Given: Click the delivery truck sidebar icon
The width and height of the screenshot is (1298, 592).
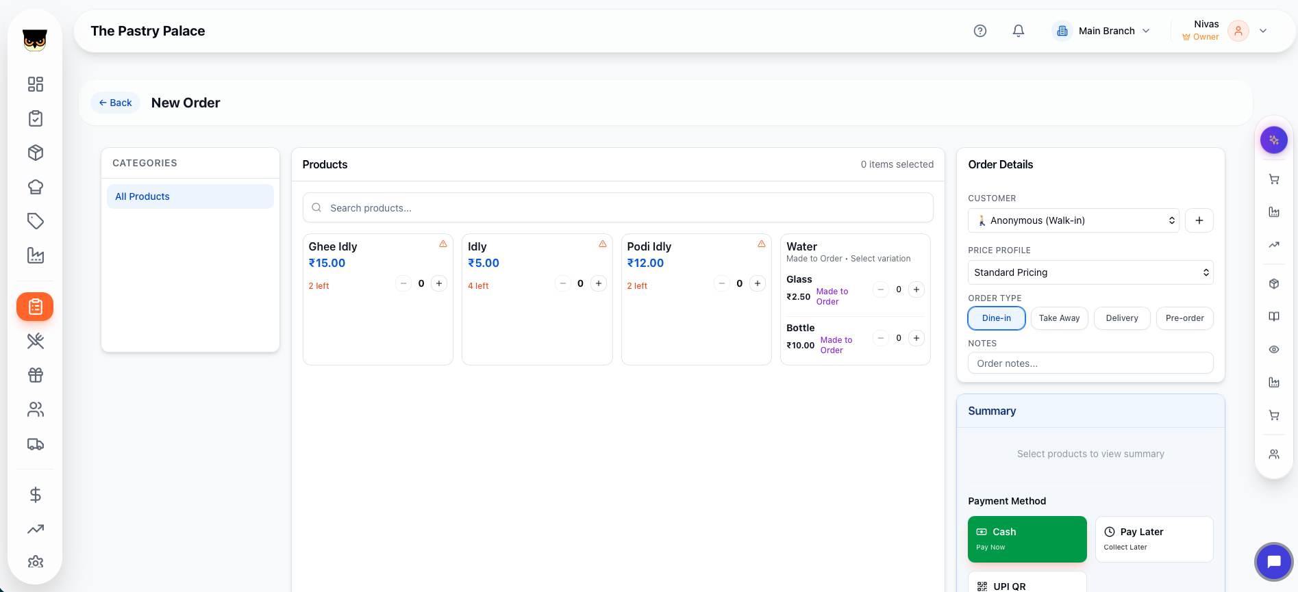Looking at the screenshot, I should pos(36,444).
